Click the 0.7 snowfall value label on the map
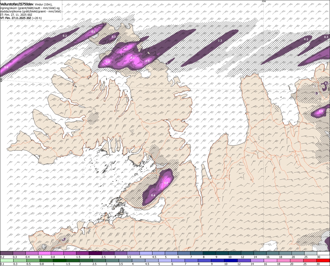This screenshot has height=266, width=330. [126, 49]
